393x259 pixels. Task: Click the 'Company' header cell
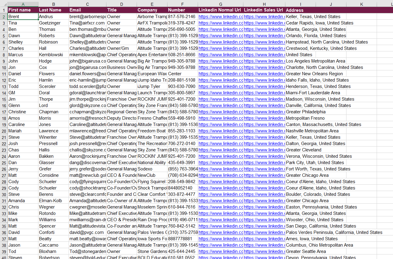152,10
